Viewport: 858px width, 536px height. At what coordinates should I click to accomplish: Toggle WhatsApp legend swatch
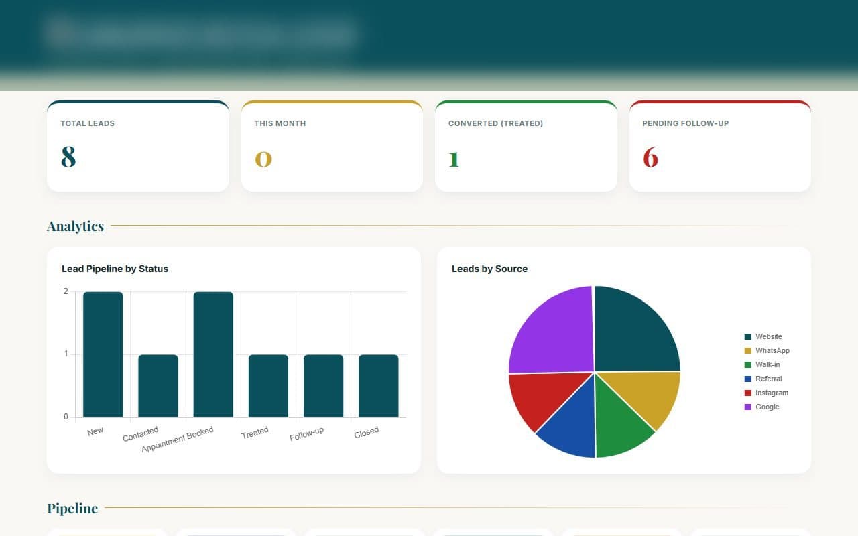(748, 350)
